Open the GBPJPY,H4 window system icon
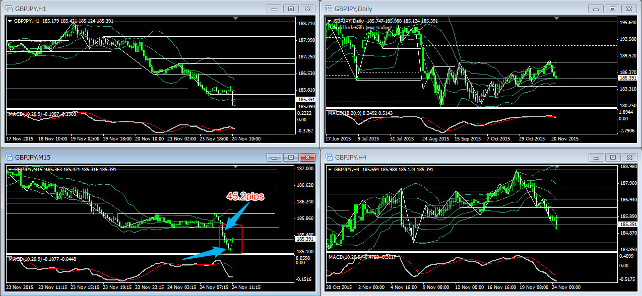 coord(329,157)
